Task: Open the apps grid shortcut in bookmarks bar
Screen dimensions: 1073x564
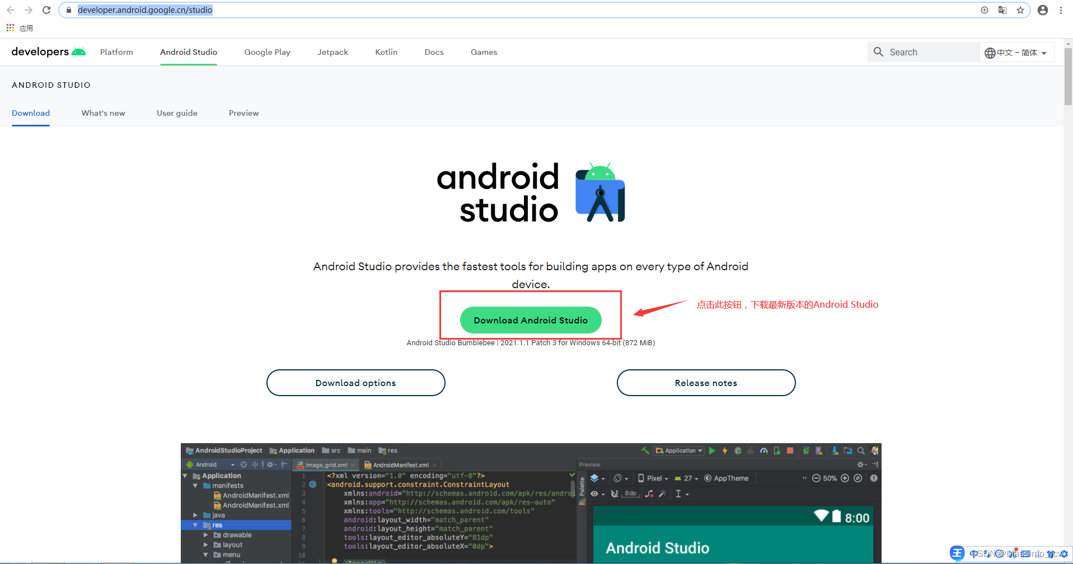Action: point(10,27)
